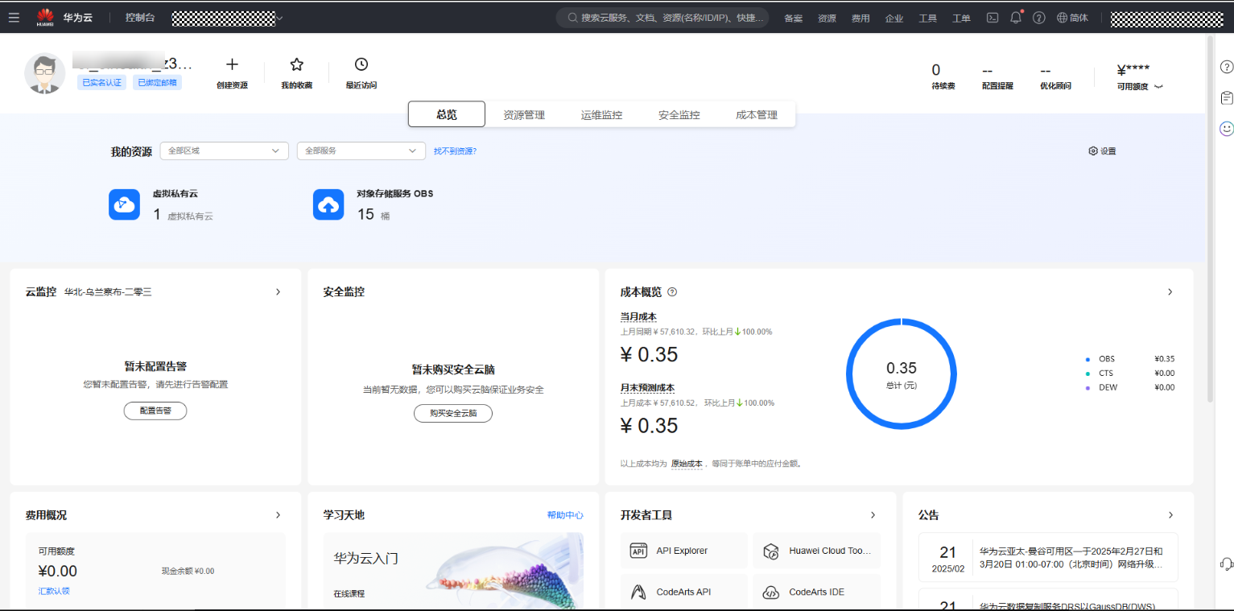Click the search magnifier icon

click(x=572, y=18)
